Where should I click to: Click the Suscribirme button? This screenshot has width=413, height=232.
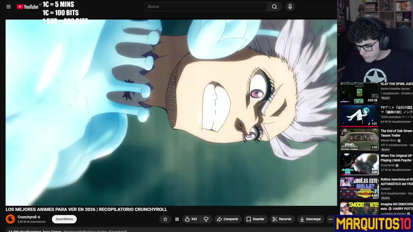[64, 219]
